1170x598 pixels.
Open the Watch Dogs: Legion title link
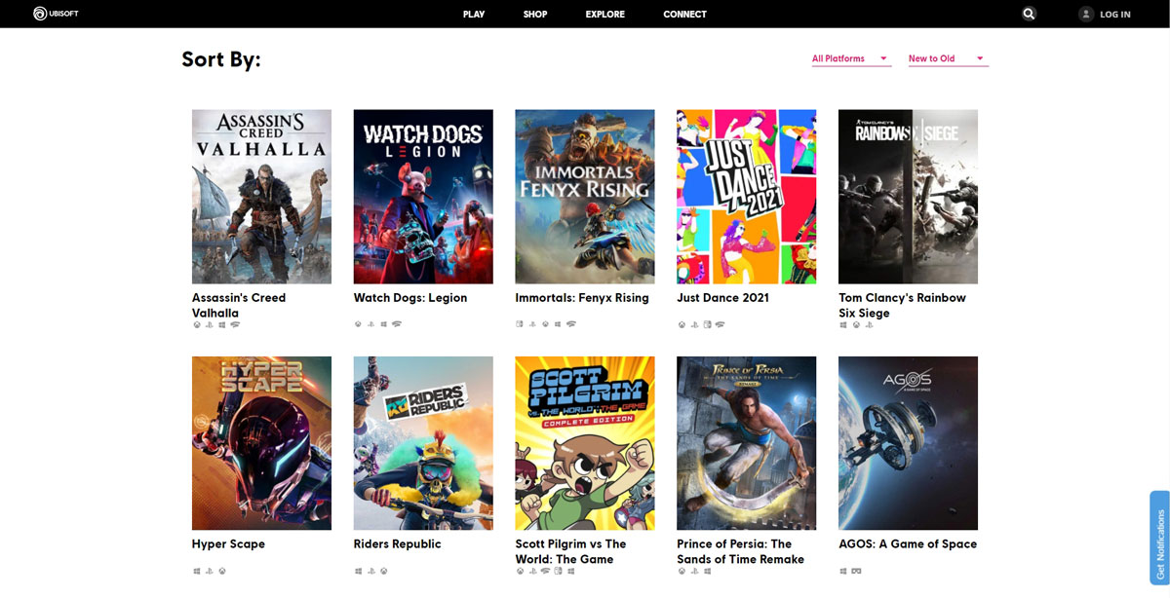pos(410,298)
